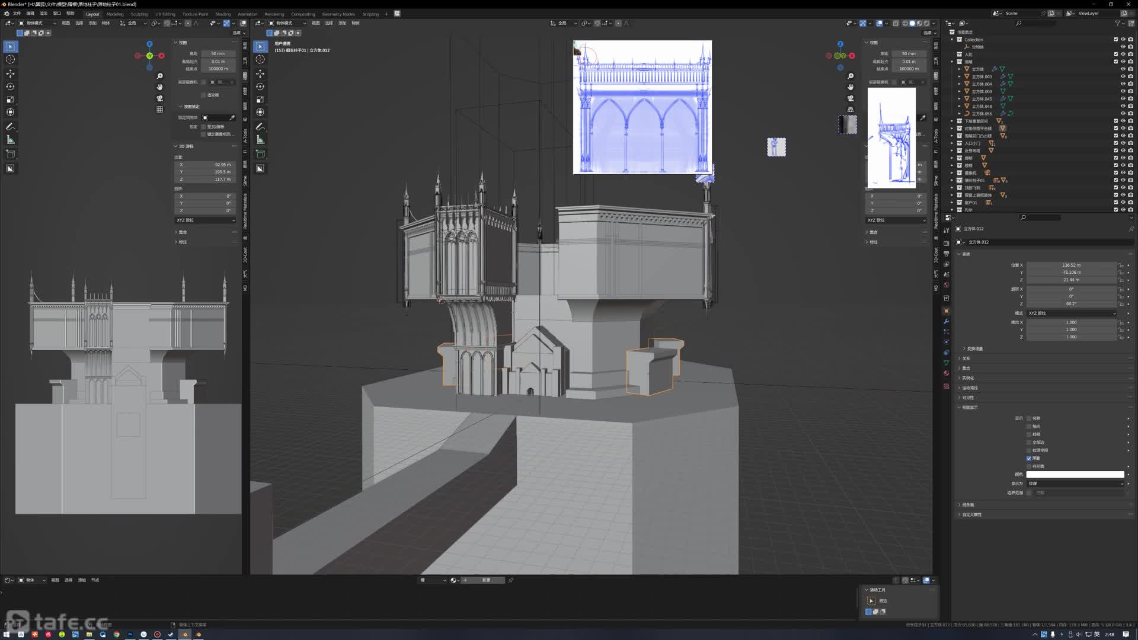Pin the properties editor context
1138x640 pixels.
[1131, 229]
